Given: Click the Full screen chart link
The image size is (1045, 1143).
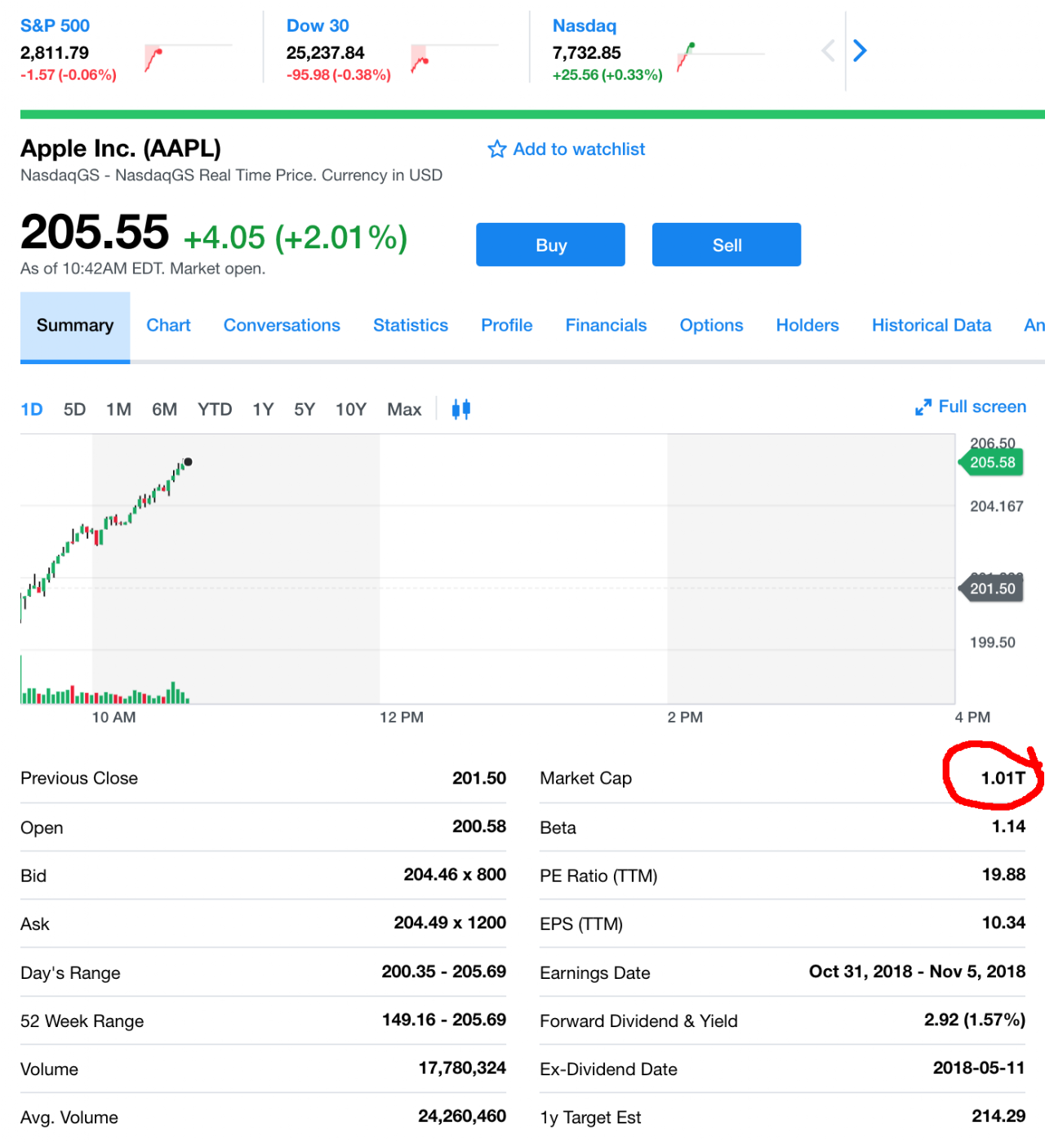Looking at the screenshot, I should tap(982, 407).
